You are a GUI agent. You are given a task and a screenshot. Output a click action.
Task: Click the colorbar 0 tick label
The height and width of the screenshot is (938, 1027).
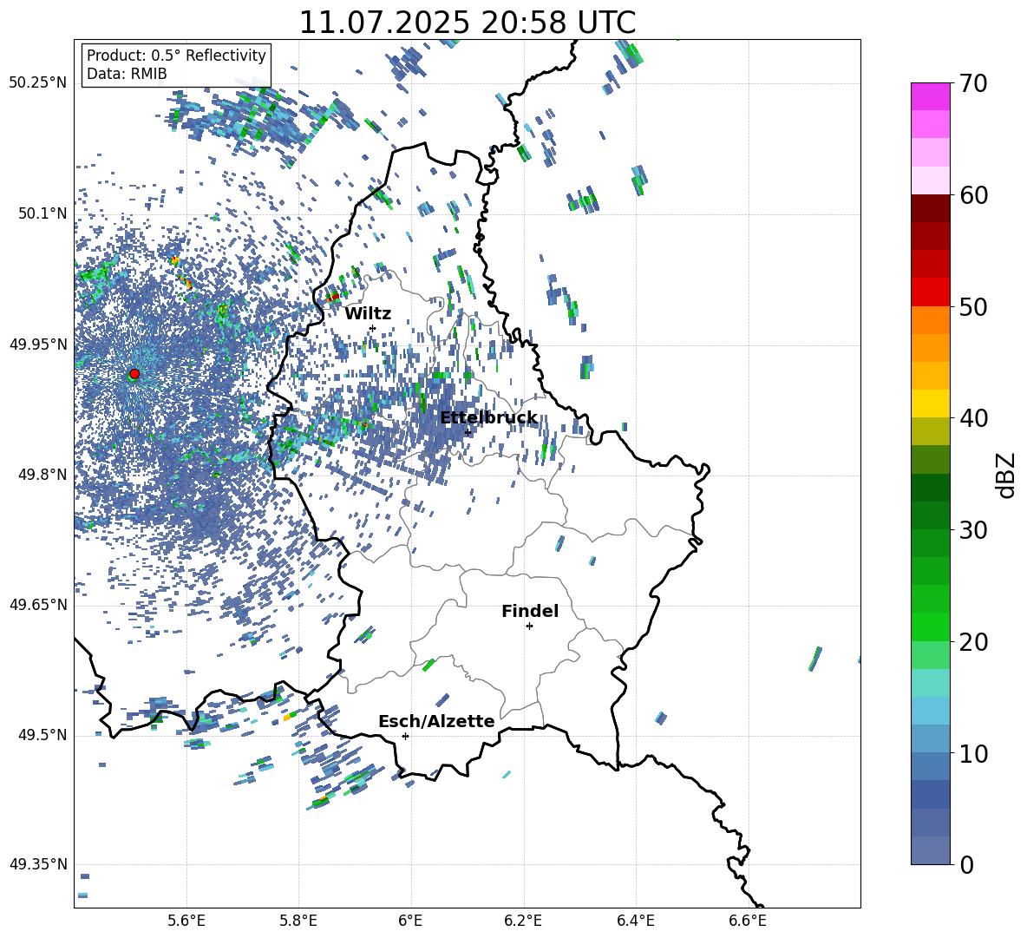click(966, 864)
